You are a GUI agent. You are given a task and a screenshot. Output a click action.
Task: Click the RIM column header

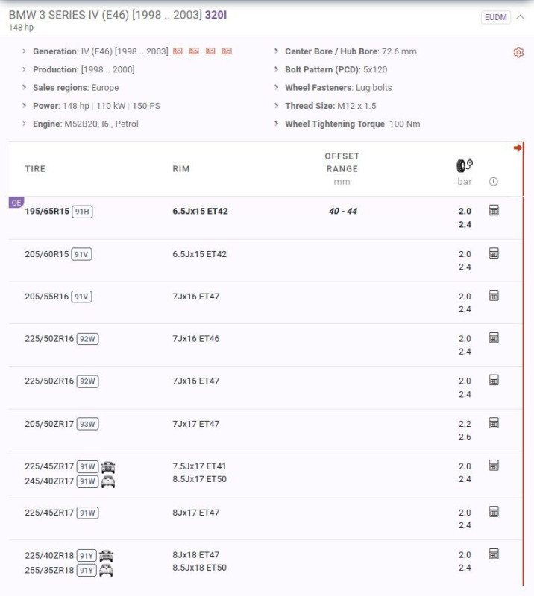pyautogui.click(x=181, y=169)
